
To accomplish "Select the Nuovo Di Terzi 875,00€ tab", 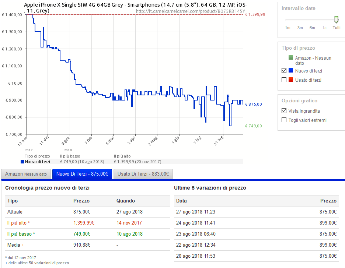I will (82, 174).
